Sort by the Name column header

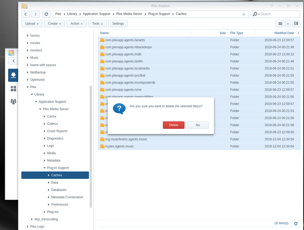pos(144,33)
